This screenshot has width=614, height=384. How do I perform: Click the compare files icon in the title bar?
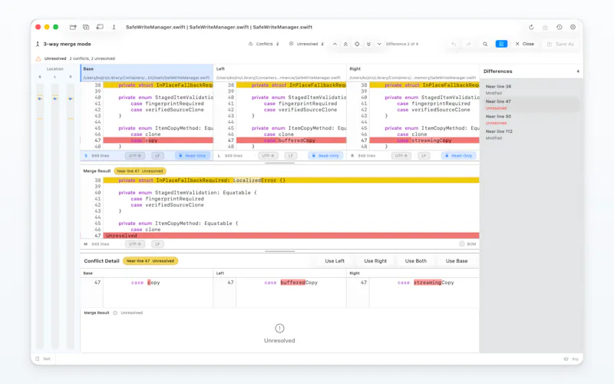click(86, 27)
